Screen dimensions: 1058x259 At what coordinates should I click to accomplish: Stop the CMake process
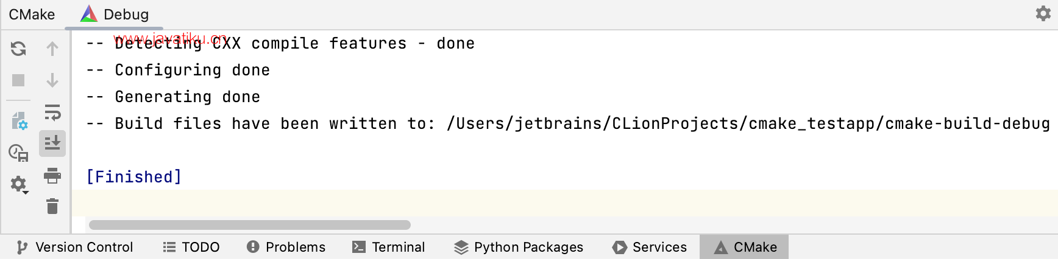coord(18,80)
